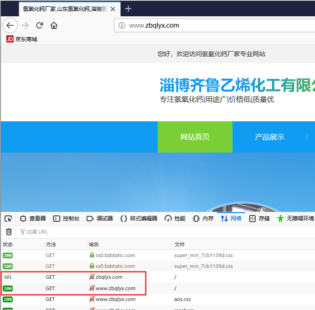Viewport: 315px width, 310px height.
Task: Open the browser home page
Action: 54,25
